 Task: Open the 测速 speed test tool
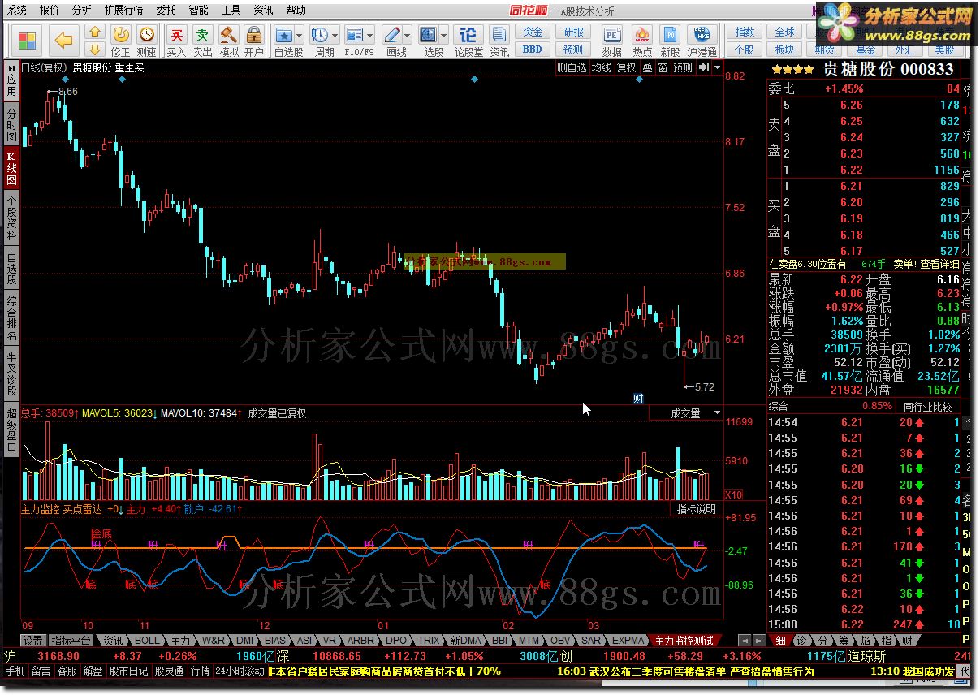[x=146, y=41]
